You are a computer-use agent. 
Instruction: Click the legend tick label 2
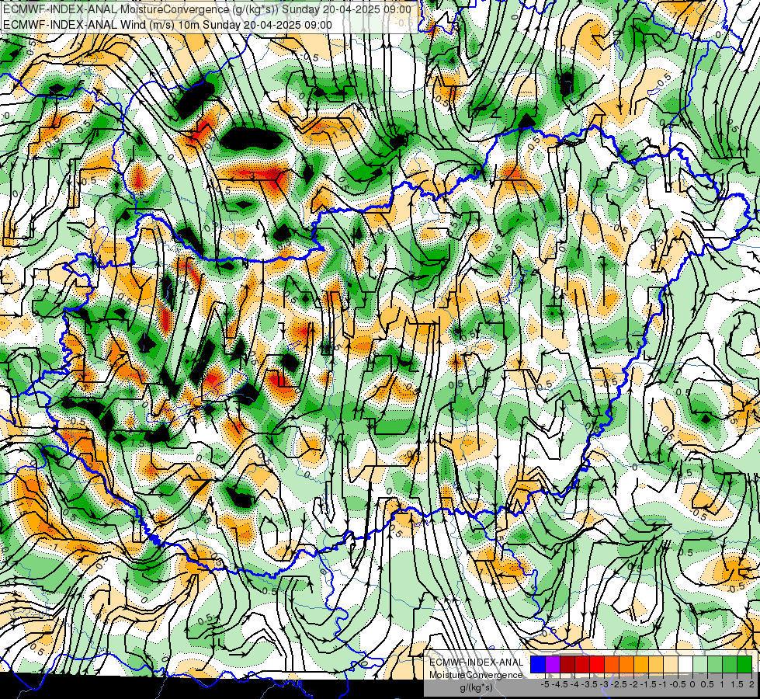[x=751, y=684]
